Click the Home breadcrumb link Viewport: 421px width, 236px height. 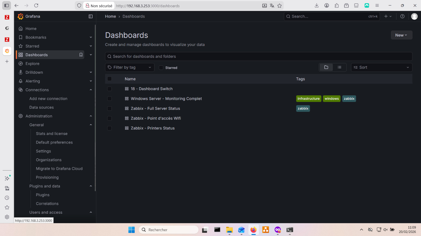[x=111, y=16]
